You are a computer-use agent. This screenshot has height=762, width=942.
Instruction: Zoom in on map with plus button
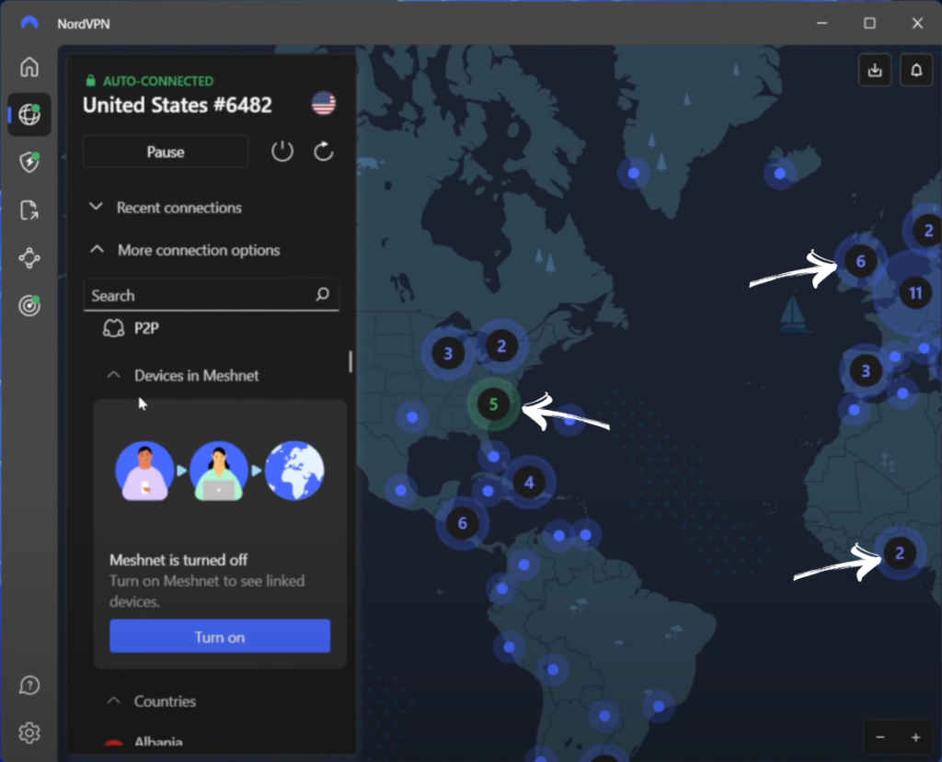[x=915, y=737]
